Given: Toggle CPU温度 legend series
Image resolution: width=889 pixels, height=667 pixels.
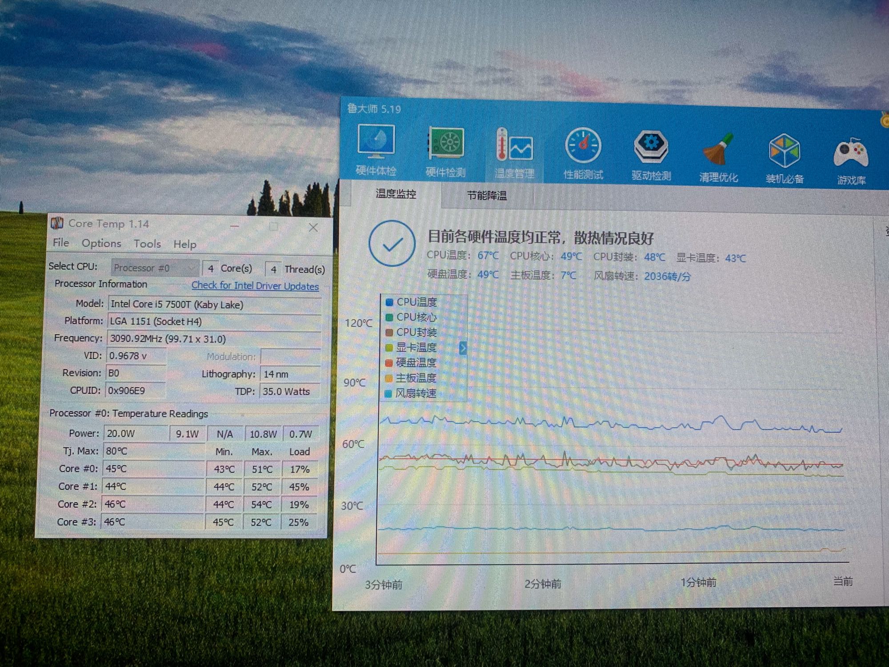Looking at the screenshot, I should (411, 302).
